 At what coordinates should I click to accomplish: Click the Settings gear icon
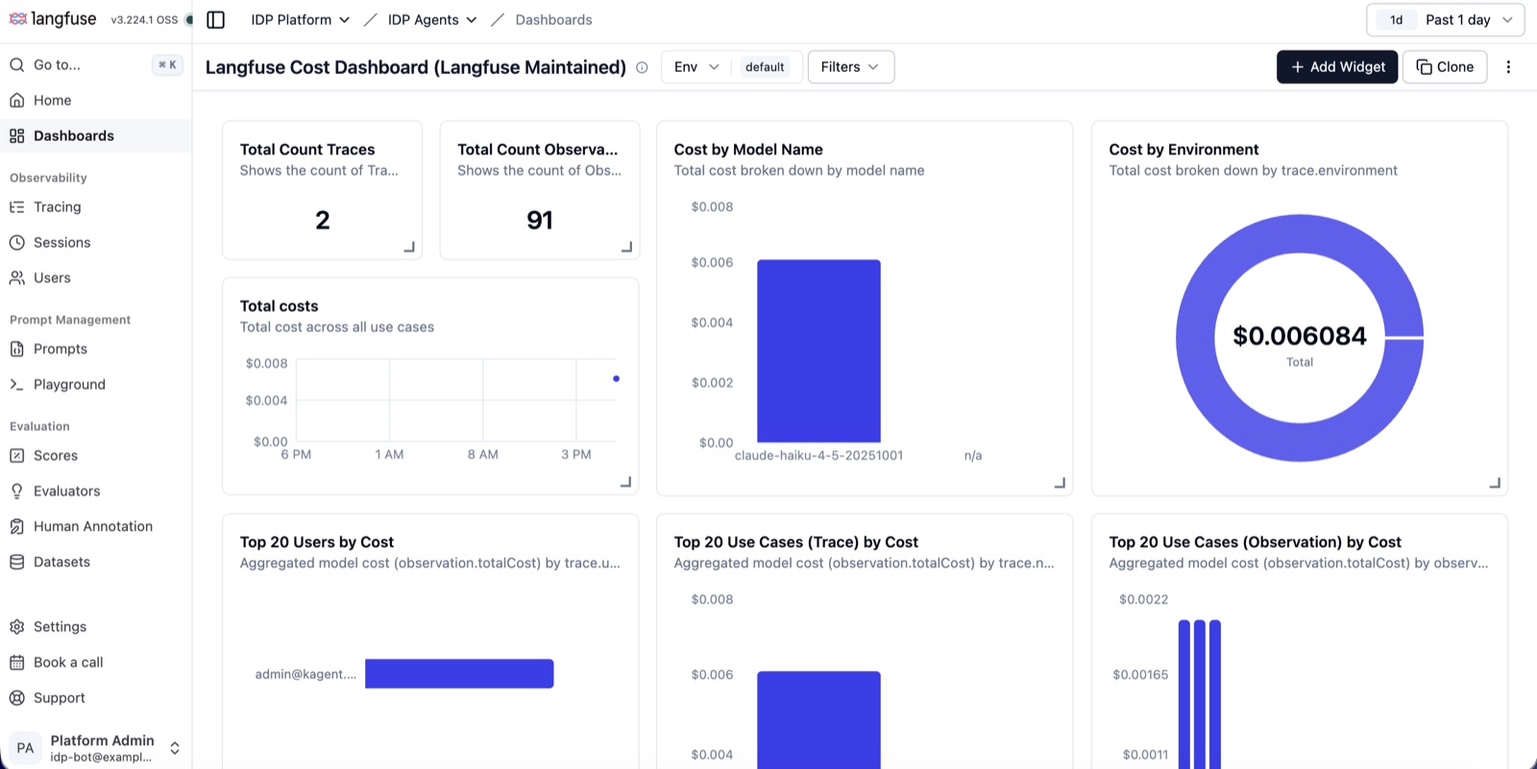17,626
